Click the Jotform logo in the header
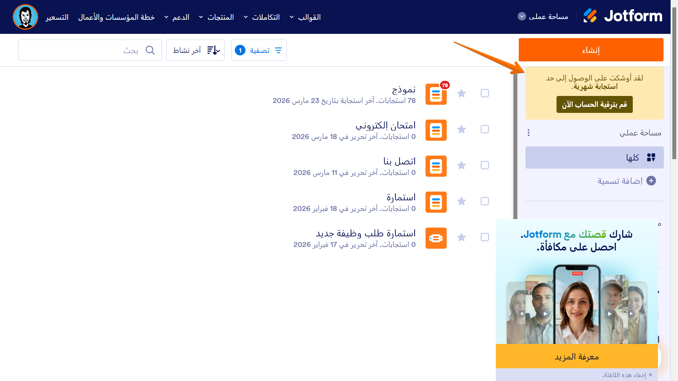Screen dimensions: 678x381 click(x=623, y=16)
